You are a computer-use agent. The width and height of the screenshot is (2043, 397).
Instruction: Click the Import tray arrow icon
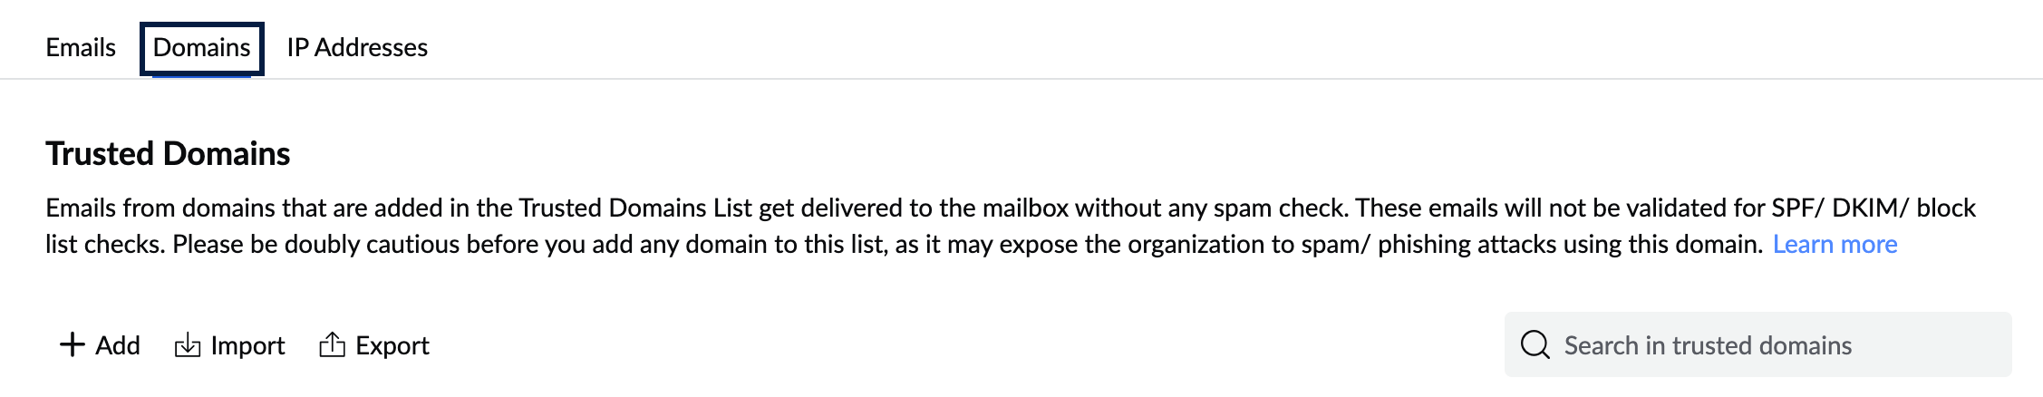(x=188, y=344)
